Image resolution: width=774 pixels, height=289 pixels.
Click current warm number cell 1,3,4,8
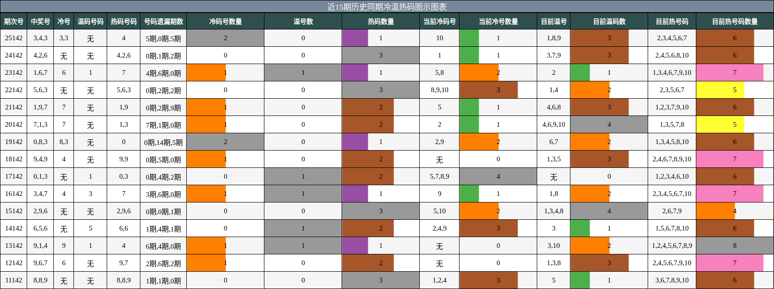coord(554,211)
